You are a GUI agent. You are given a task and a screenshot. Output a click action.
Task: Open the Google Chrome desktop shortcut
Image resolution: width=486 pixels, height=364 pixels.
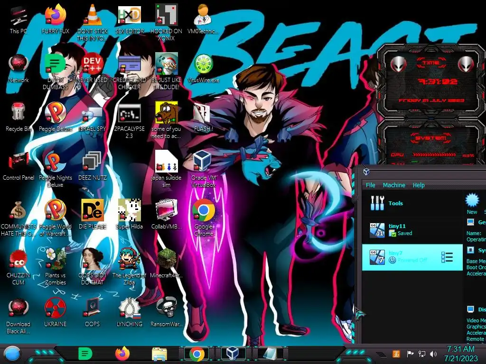203,218
